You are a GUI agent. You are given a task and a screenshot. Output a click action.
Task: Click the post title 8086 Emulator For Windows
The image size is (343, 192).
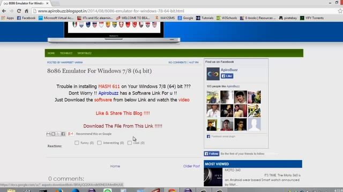click(x=99, y=71)
